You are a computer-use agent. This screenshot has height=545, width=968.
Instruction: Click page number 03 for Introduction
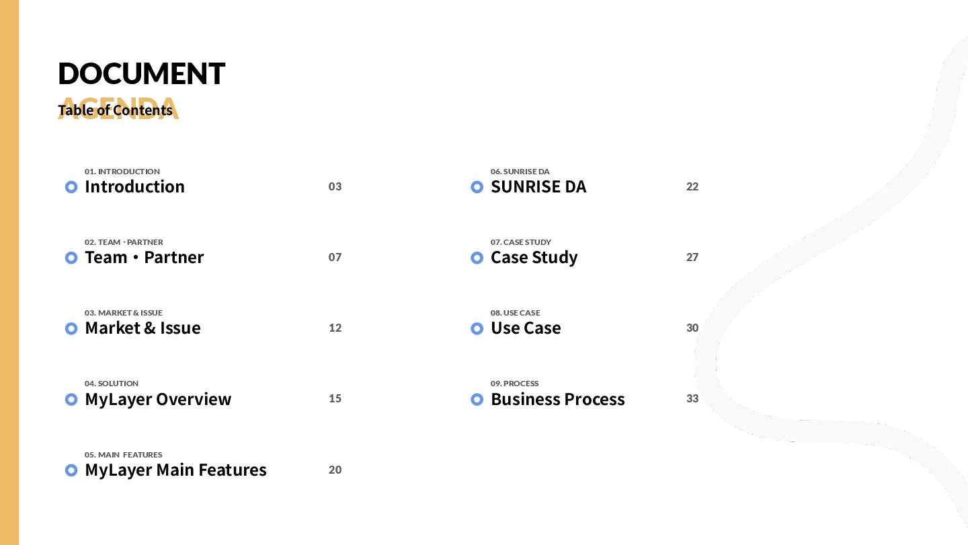335,186
